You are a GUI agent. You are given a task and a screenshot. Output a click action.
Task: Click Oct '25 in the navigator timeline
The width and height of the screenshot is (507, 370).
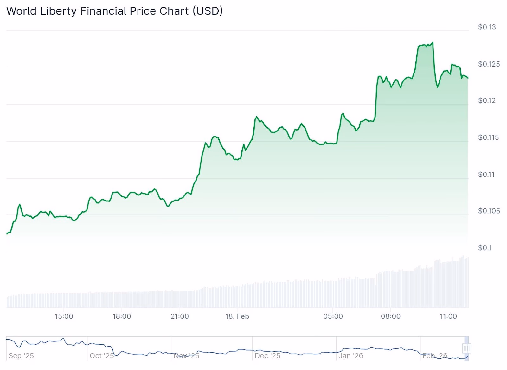[x=102, y=356]
